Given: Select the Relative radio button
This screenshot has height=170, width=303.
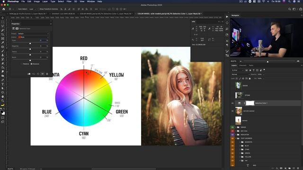Looking at the screenshot, I should coord(22,64).
